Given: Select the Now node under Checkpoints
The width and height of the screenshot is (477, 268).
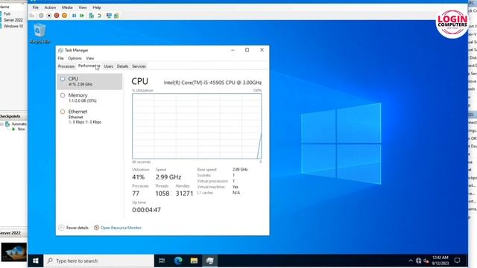Looking at the screenshot, I should tap(21, 129).
